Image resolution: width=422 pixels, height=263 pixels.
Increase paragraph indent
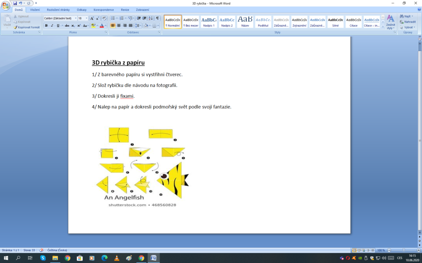(x=145, y=18)
